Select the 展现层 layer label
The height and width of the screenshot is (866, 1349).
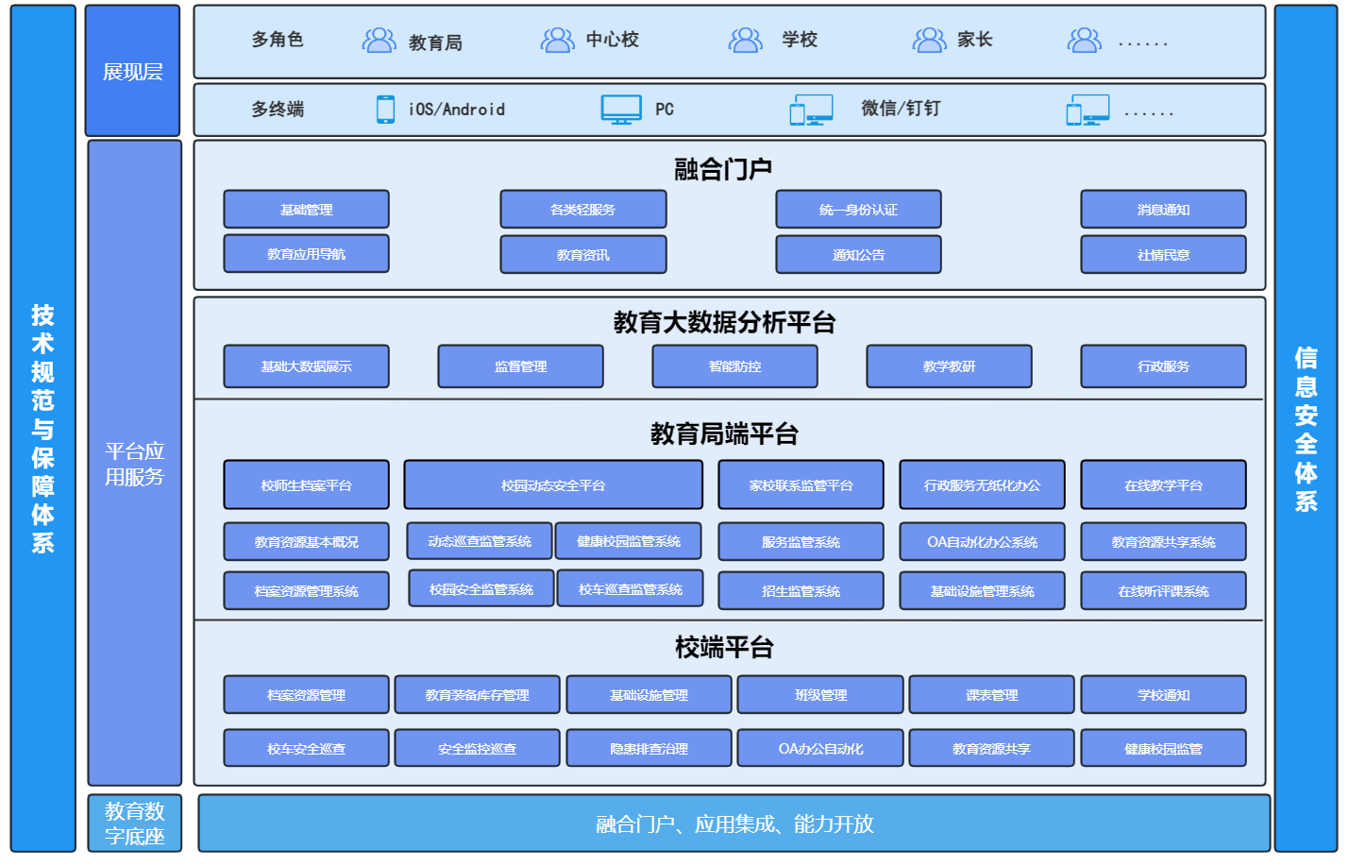[x=132, y=72]
